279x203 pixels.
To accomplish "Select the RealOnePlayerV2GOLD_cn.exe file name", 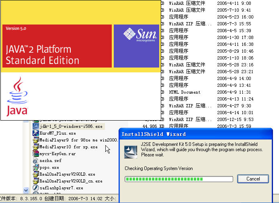I will [x=71, y=181].
